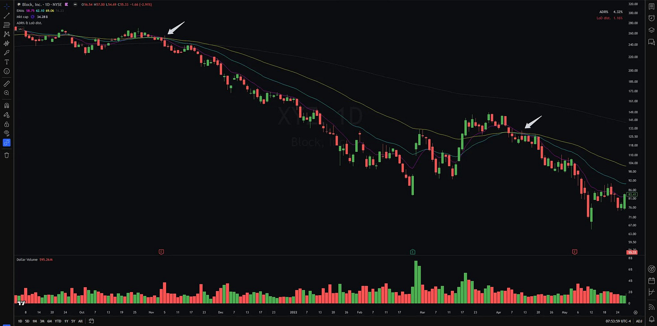Open the watchlist panel in right sidebar
This screenshot has width=657, height=326.
[x=651, y=6]
